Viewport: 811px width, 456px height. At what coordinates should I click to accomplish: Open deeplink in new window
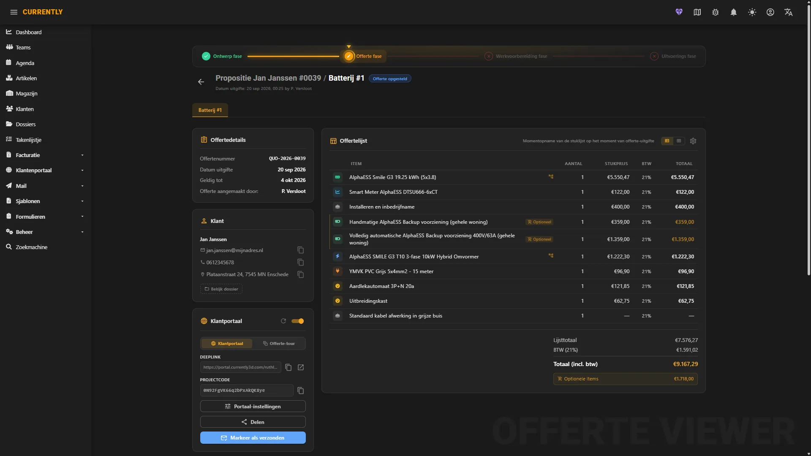[301, 367]
